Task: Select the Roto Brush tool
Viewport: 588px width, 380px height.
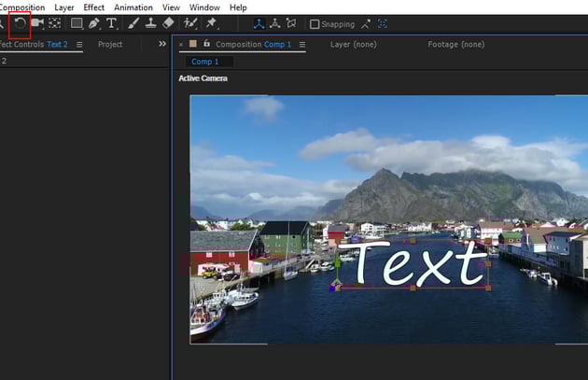Action: coord(190,22)
